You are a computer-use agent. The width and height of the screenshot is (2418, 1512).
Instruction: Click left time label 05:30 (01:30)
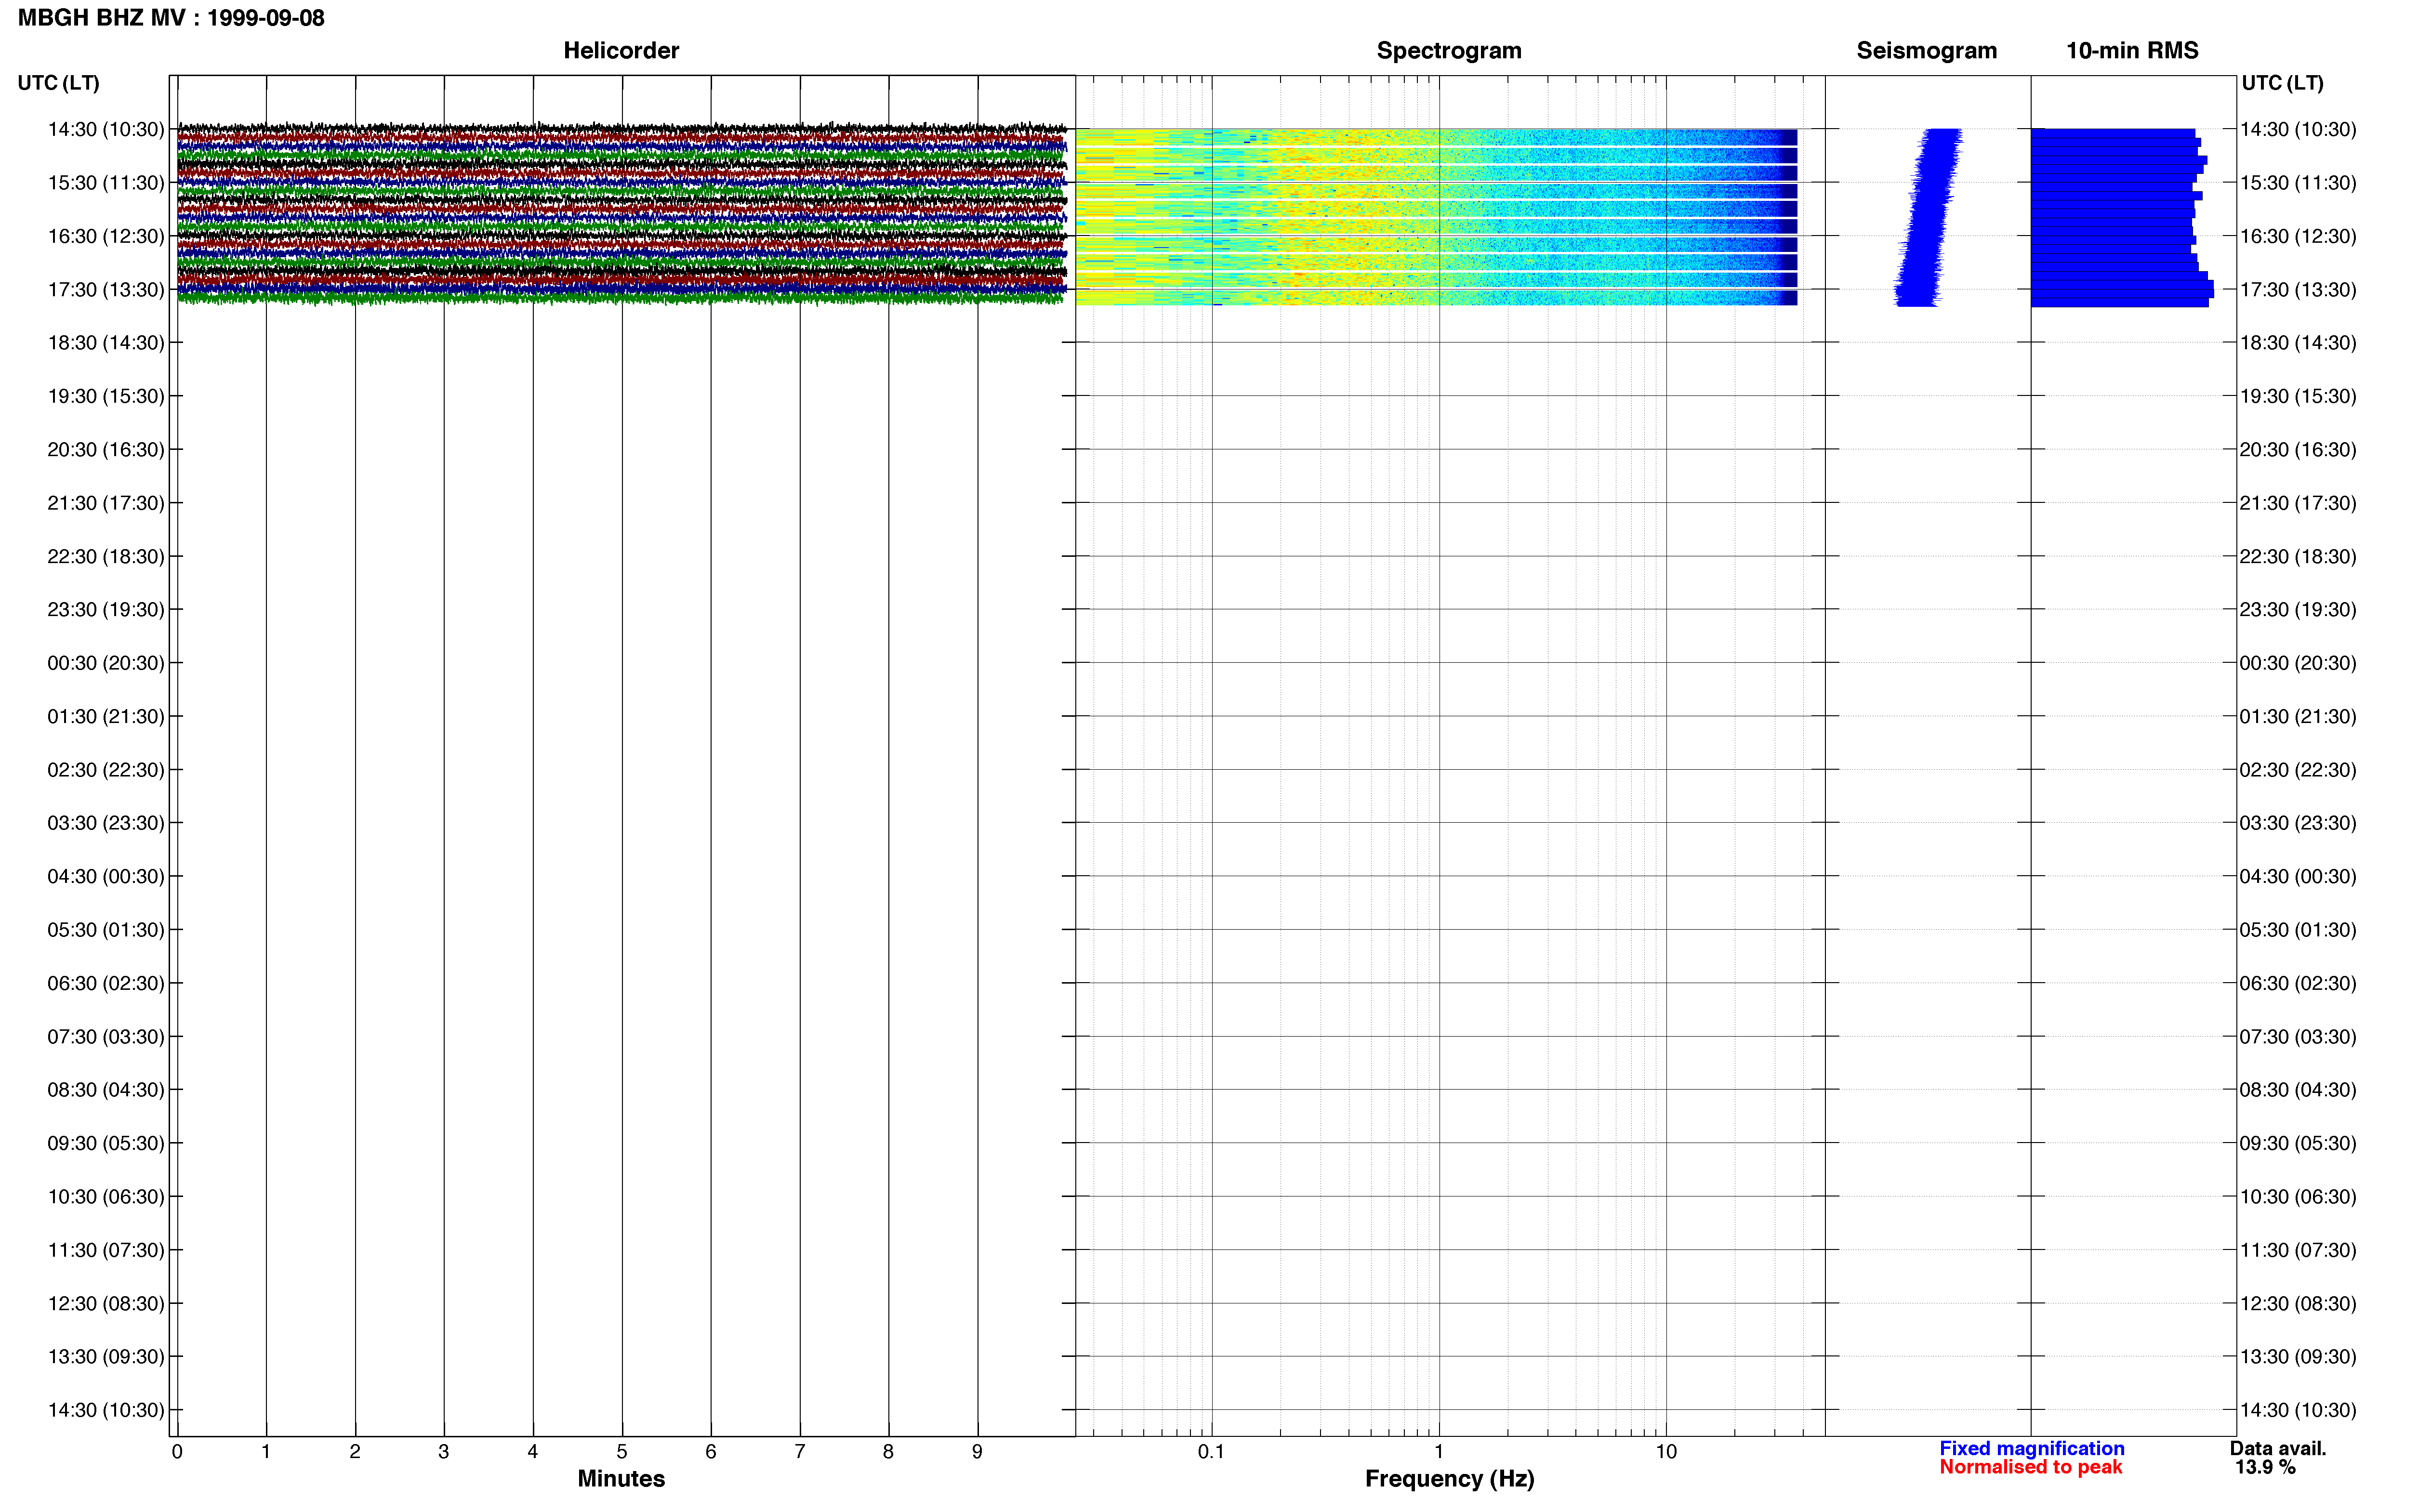106,930
